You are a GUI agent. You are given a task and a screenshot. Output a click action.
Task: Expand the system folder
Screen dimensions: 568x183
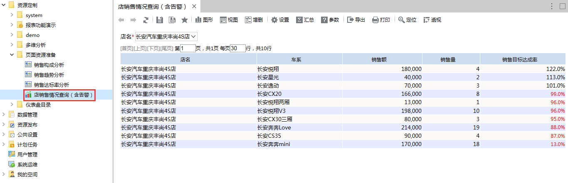click(12, 15)
